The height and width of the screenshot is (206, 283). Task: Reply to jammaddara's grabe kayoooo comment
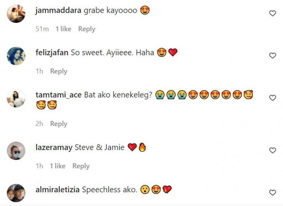tap(87, 29)
